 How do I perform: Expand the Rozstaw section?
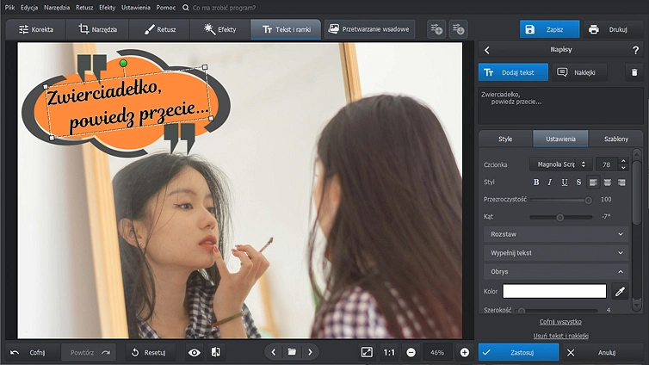[x=555, y=233]
